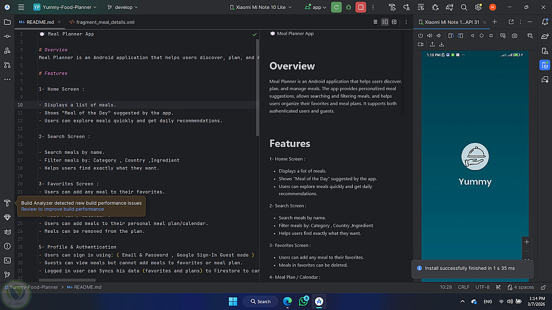Select the Xiaomi Mi Note device tab
The height and width of the screenshot is (310, 552).
pyautogui.click(x=451, y=22)
